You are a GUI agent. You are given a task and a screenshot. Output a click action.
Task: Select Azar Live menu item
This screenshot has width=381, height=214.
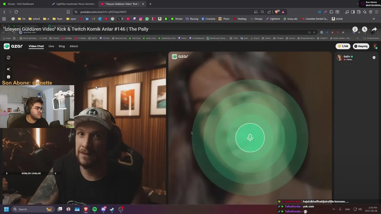point(51,46)
